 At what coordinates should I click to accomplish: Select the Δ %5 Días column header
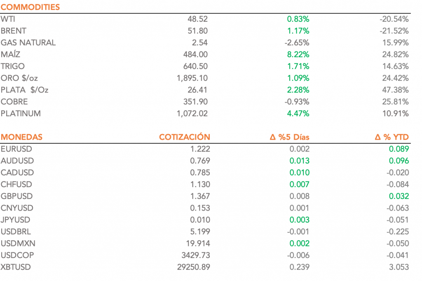pos(289,137)
